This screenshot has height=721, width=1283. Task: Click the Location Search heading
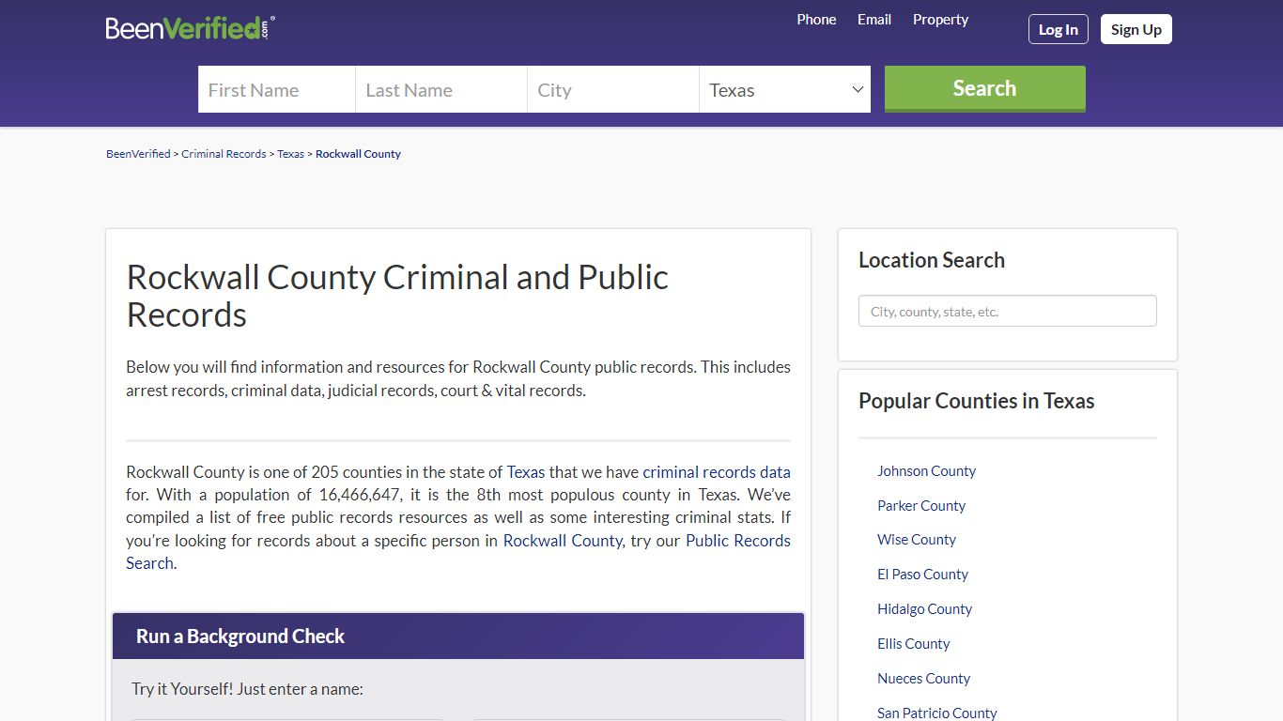pyautogui.click(x=932, y=260)
